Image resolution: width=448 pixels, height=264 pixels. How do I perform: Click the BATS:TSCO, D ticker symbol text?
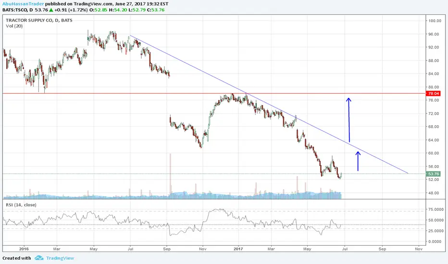(x=17, y=10)
